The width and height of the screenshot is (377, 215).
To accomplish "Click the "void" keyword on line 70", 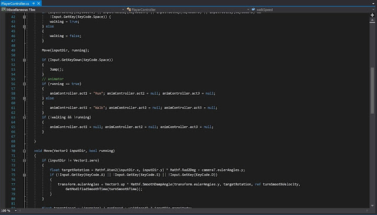I will coord(38,151).
